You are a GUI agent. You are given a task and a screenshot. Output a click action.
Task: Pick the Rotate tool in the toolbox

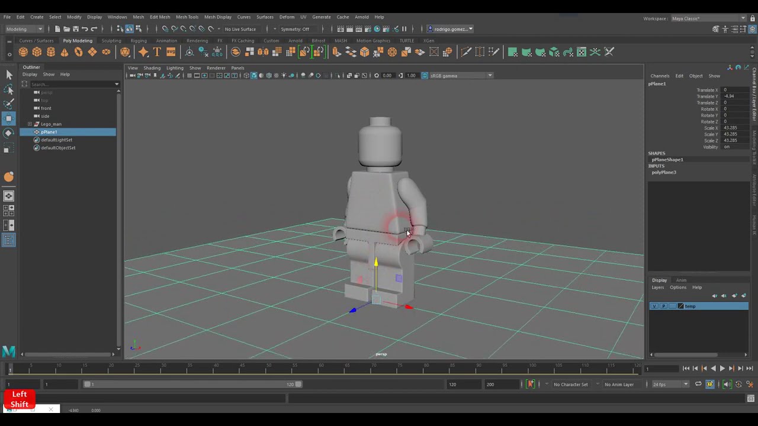[x=9, y=133]
